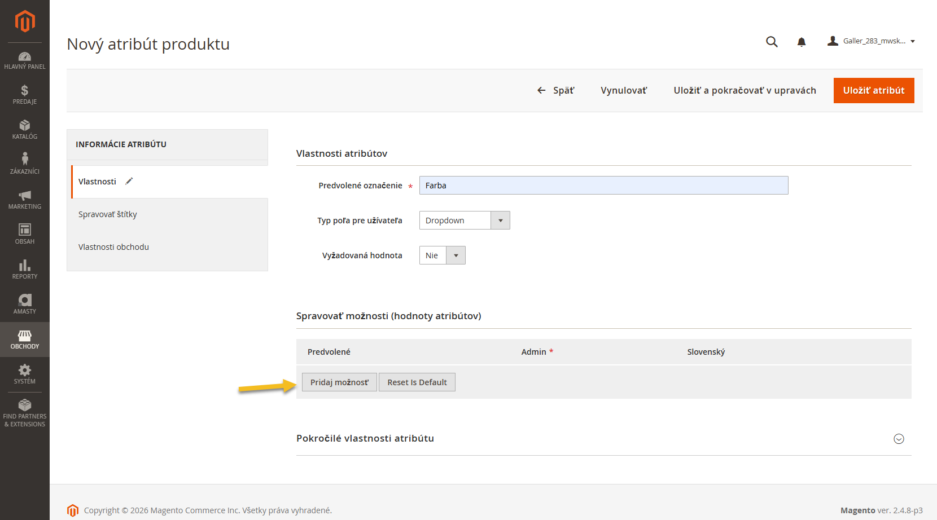Image resolution: width=937 pixels, height=520 pixels.
Task: Open the Galler_283 account menu
Action: point(871,41)
